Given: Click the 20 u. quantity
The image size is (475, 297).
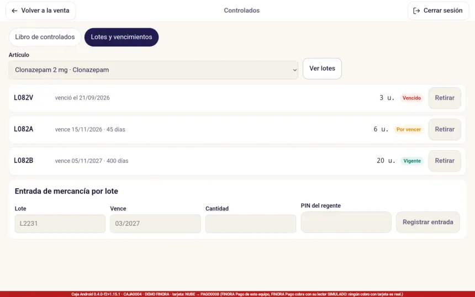Looking at the screenshot, I should pyautogui.click(x=386, y=161).
